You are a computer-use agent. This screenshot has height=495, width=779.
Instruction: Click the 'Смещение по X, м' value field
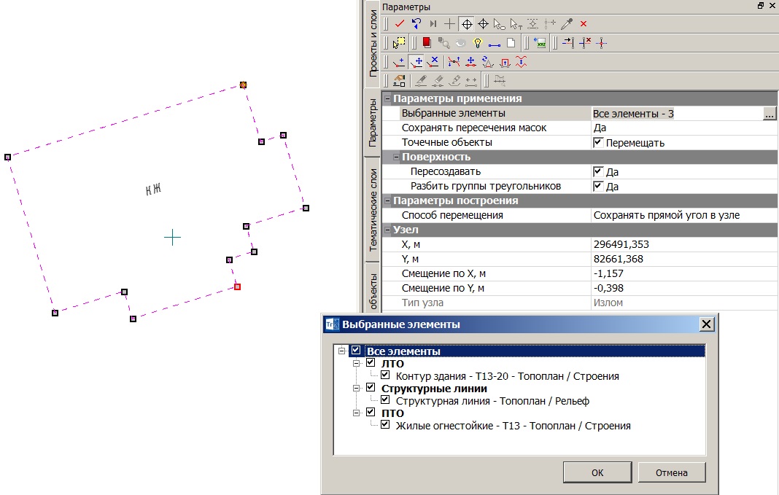pos(682,273)
